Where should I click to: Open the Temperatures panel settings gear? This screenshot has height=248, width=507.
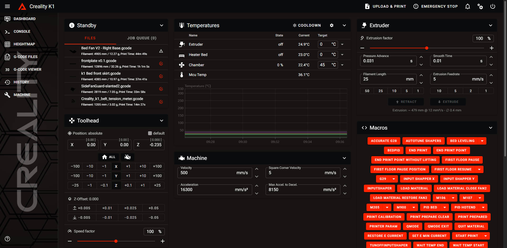coord(332,25)
